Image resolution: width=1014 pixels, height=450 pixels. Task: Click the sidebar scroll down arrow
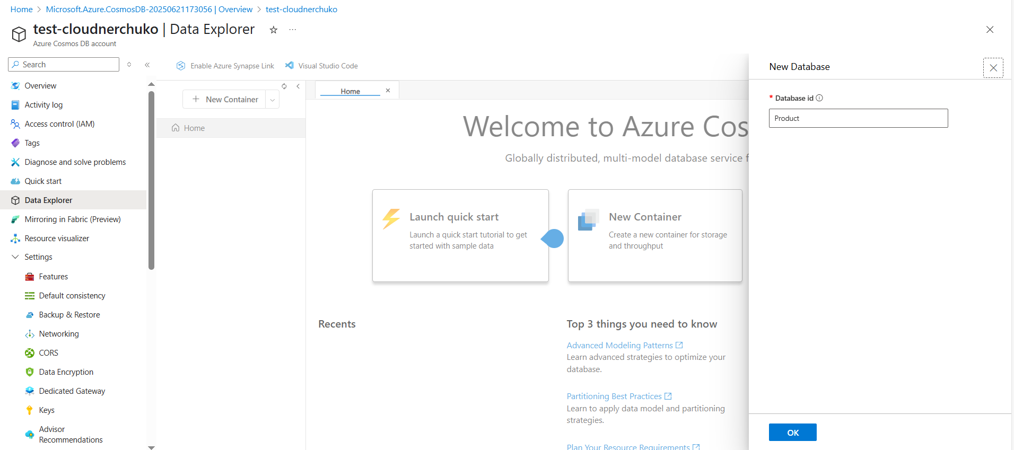pyautogui.click(x=151, y=447)
